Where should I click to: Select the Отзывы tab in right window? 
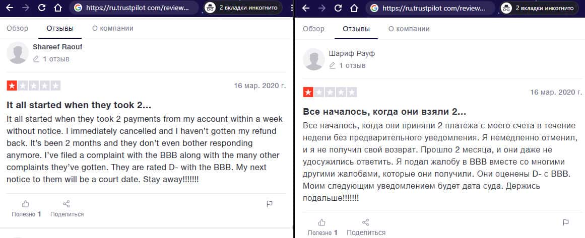point(356,29)
